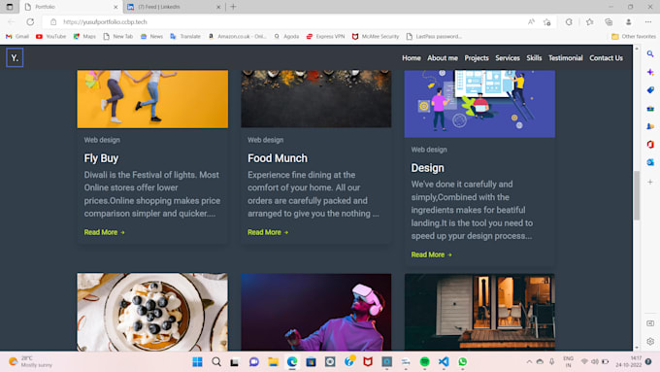
Task: Click the Food Munch card title
Action: coord(278,158)
